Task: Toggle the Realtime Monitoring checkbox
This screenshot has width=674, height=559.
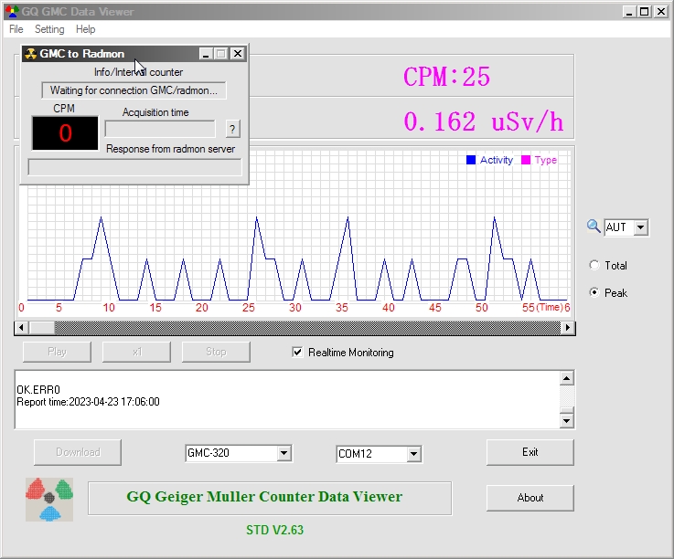Action: (297, 352)
